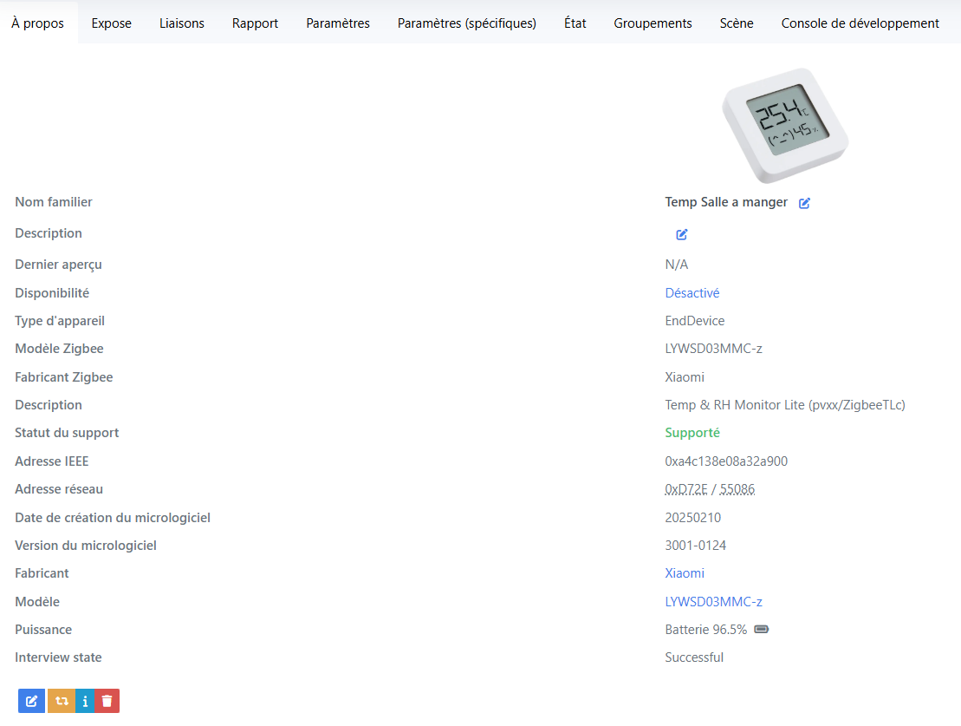Open the Groupements tab
The image size is (961, 726).
point(653,23)
